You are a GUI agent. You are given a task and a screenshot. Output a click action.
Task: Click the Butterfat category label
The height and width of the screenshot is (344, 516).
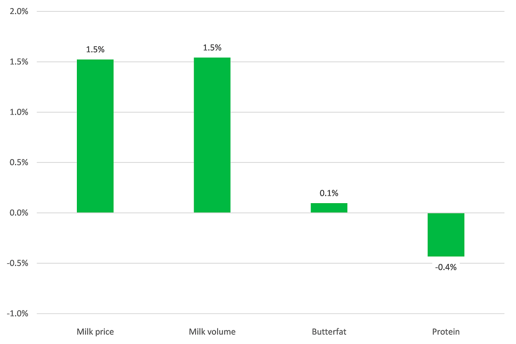pos(329,332)
